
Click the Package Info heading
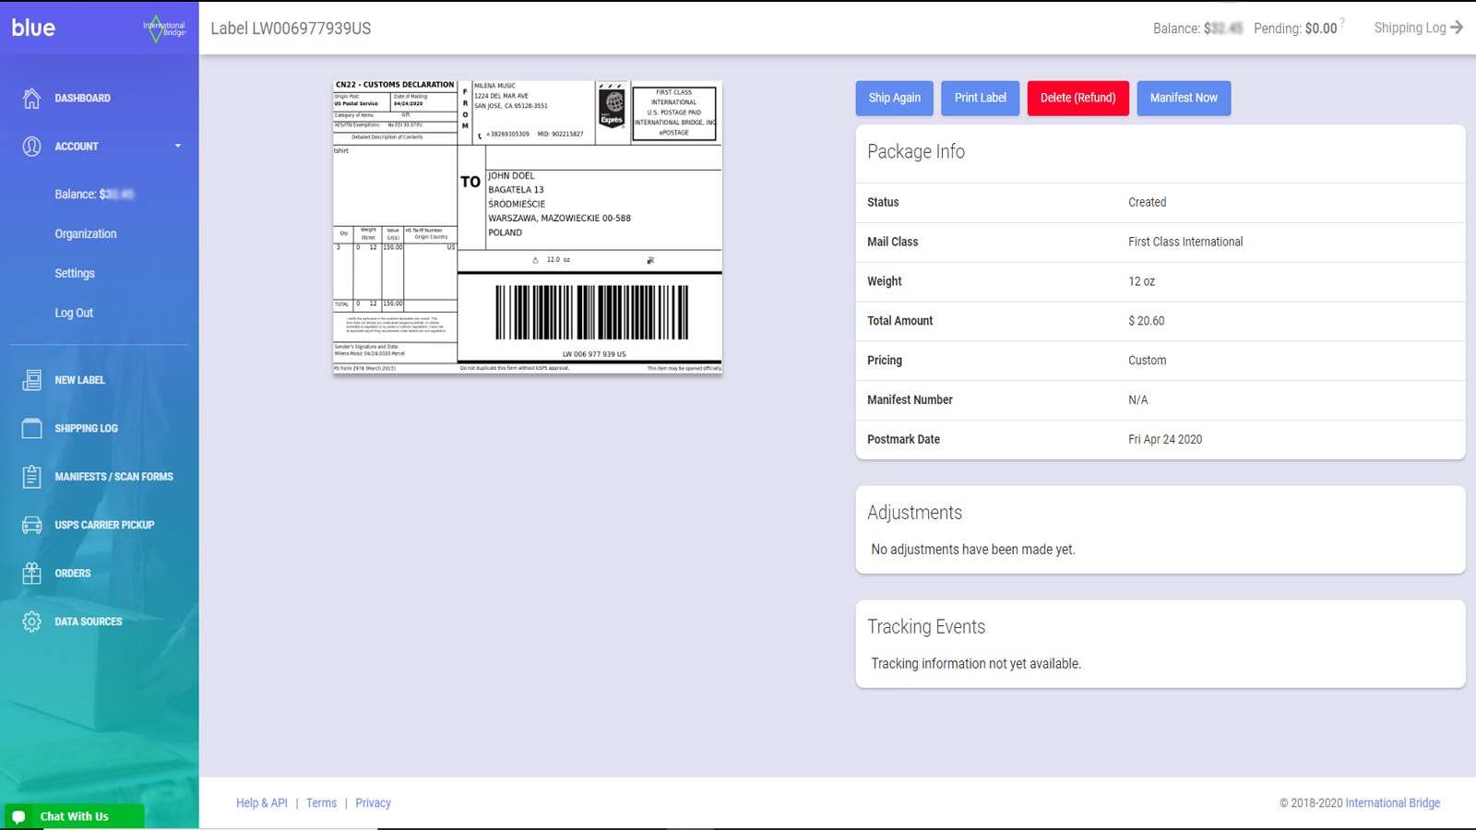click(x=916, y=151)
